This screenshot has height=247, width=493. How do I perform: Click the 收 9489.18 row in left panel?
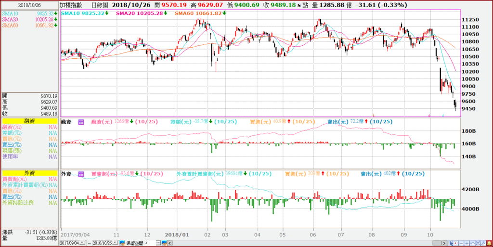point(29,114)
